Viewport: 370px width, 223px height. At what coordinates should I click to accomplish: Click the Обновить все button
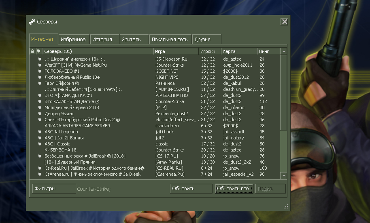point(234,189)
